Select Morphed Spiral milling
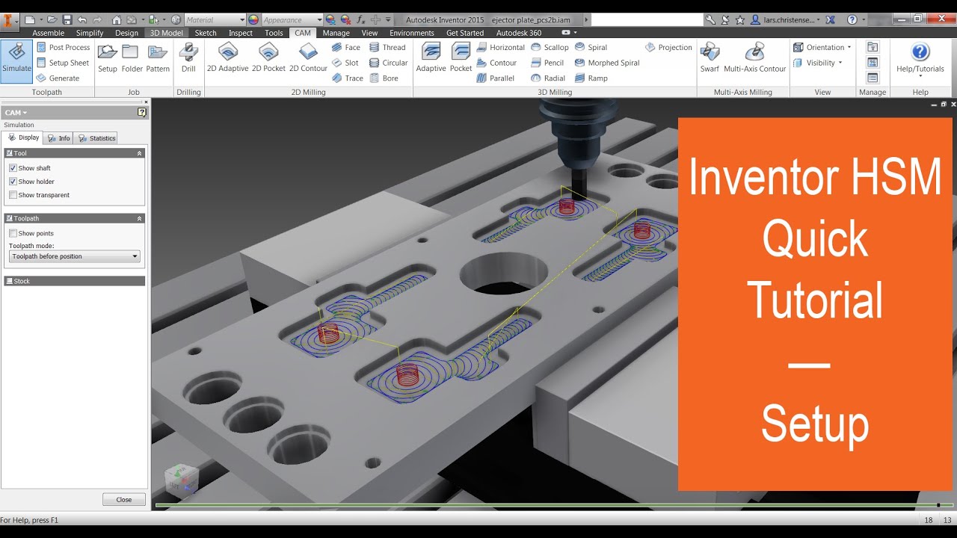The width and height of the screenshot is (957, 538). (x=607, y=63)
